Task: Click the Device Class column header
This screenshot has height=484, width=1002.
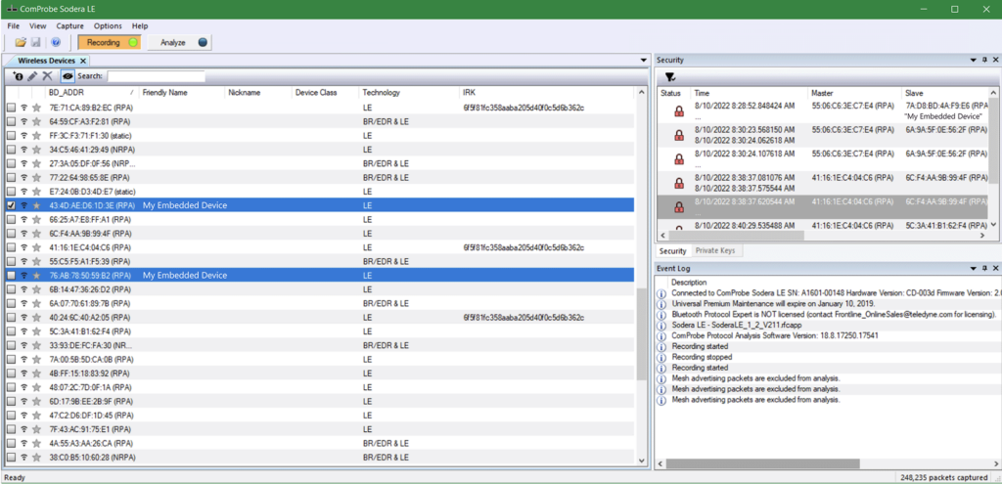Action: pos(325,93)
